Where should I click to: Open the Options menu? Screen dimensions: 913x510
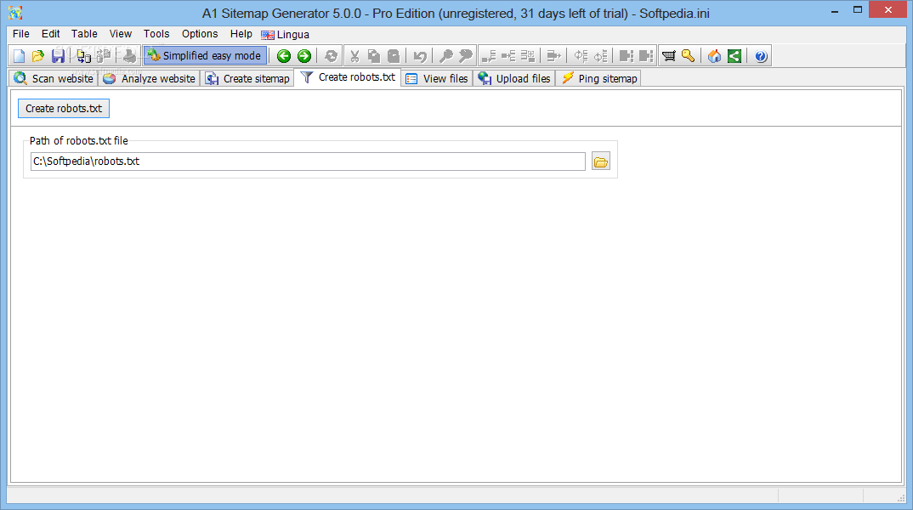[x=200, y=34]
